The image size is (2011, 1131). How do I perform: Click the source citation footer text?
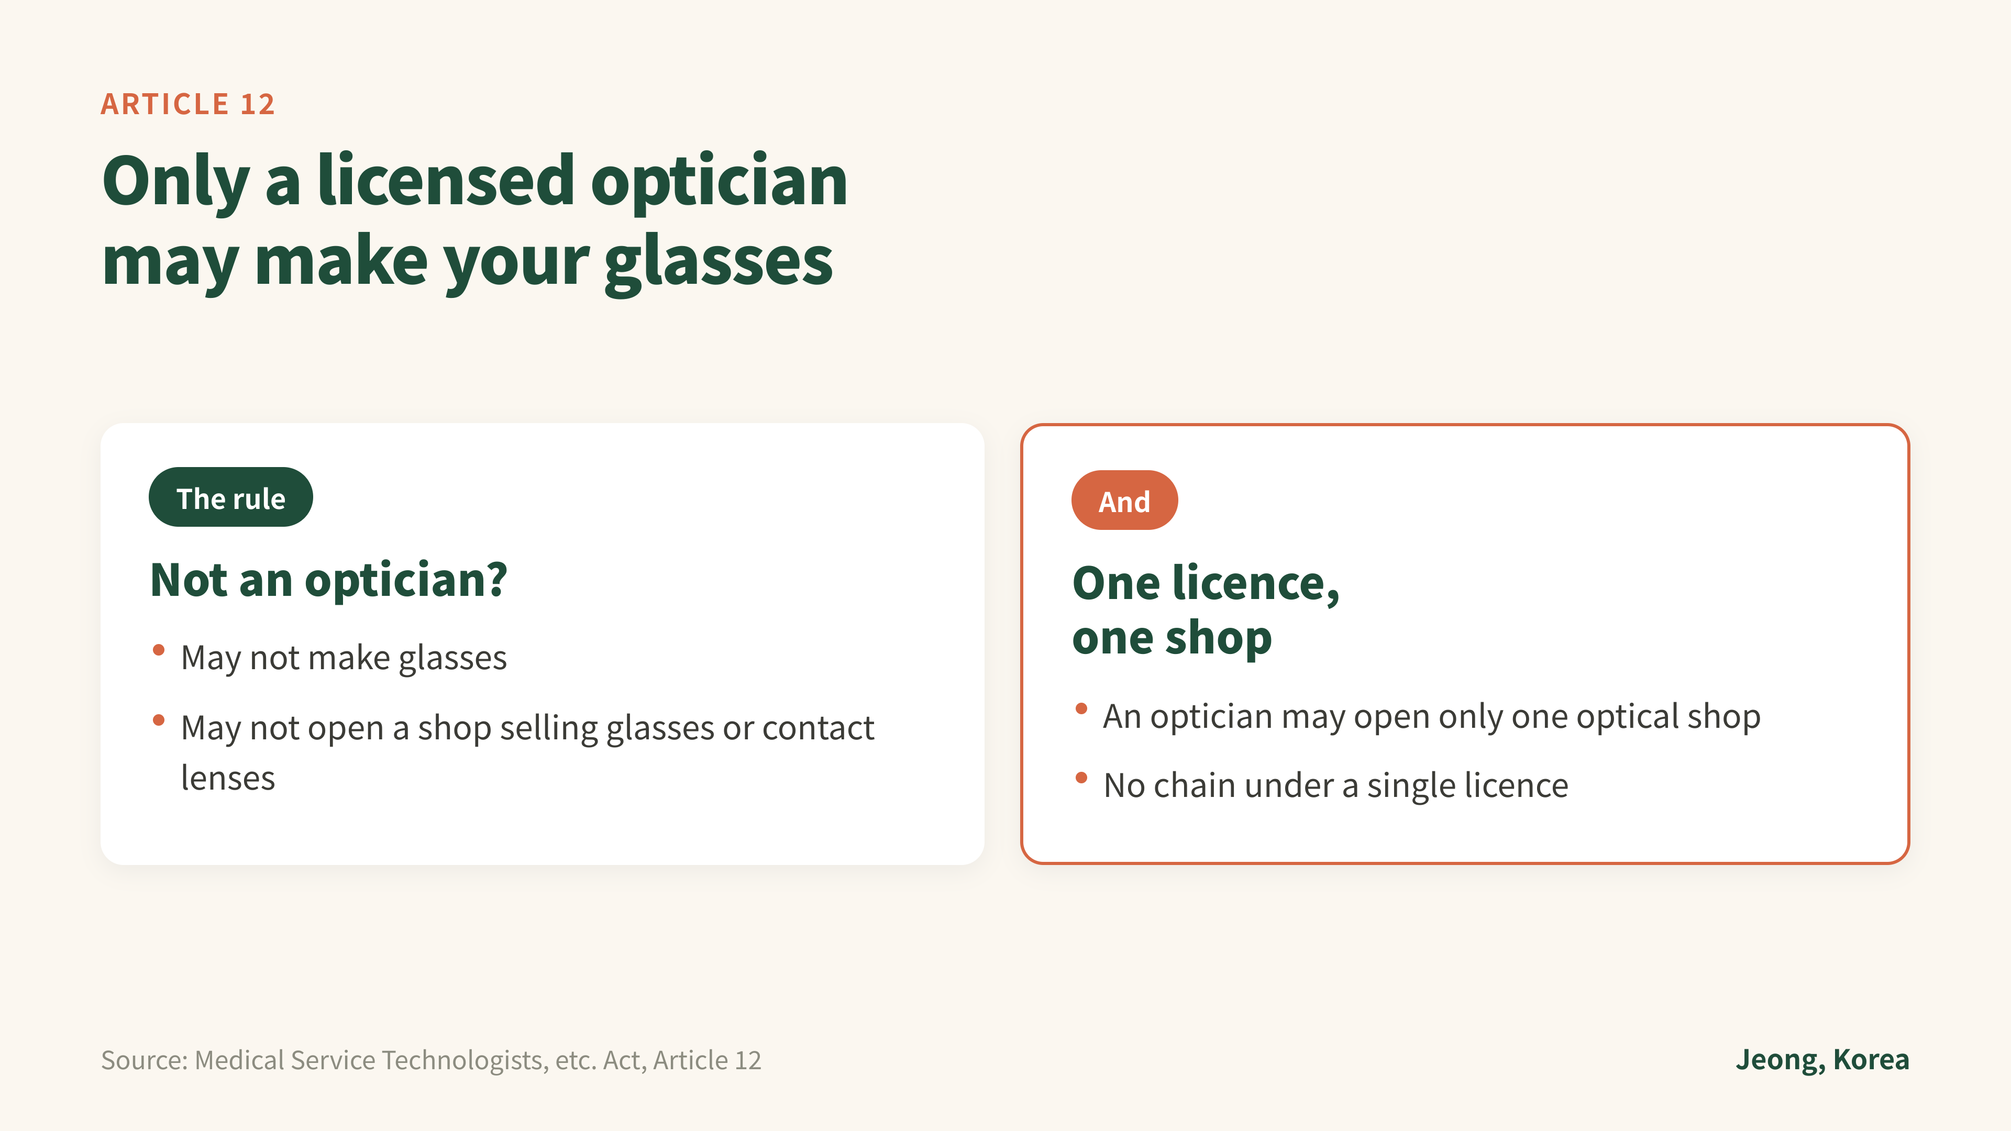tap(431, 1060)
